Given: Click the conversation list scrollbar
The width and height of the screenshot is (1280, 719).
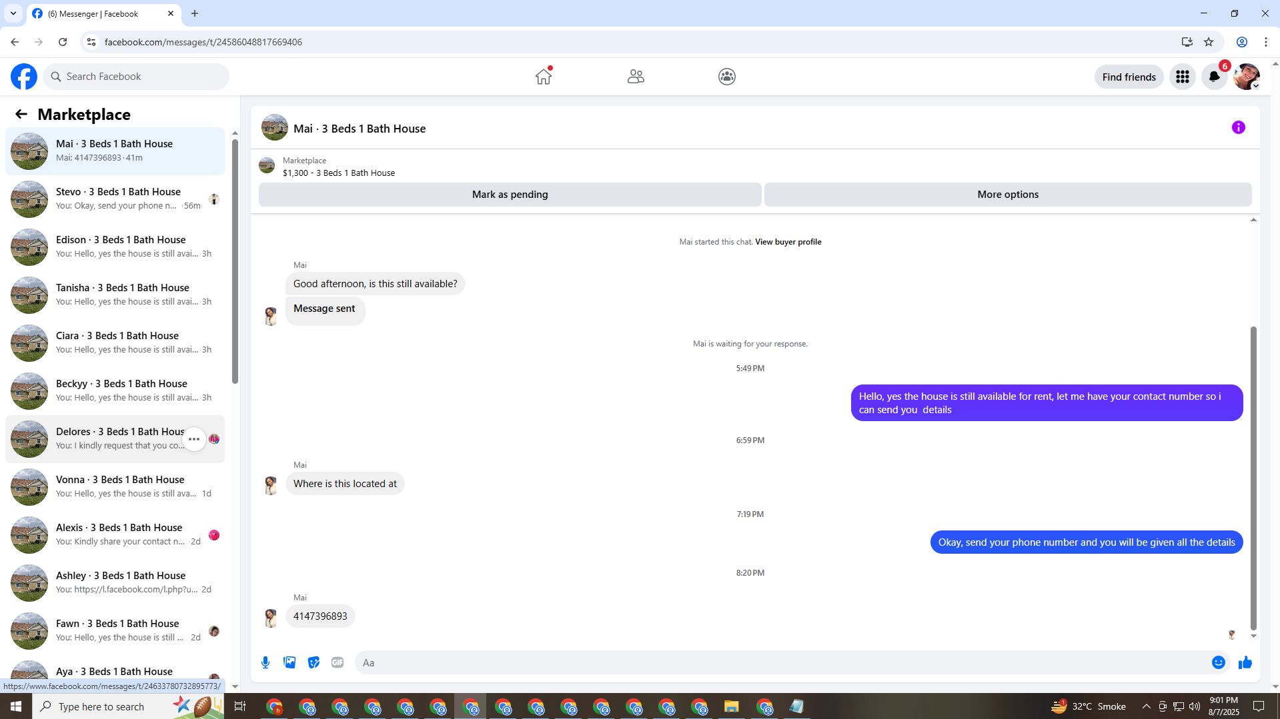Looking at the screenshot, I should coord(235,261).
